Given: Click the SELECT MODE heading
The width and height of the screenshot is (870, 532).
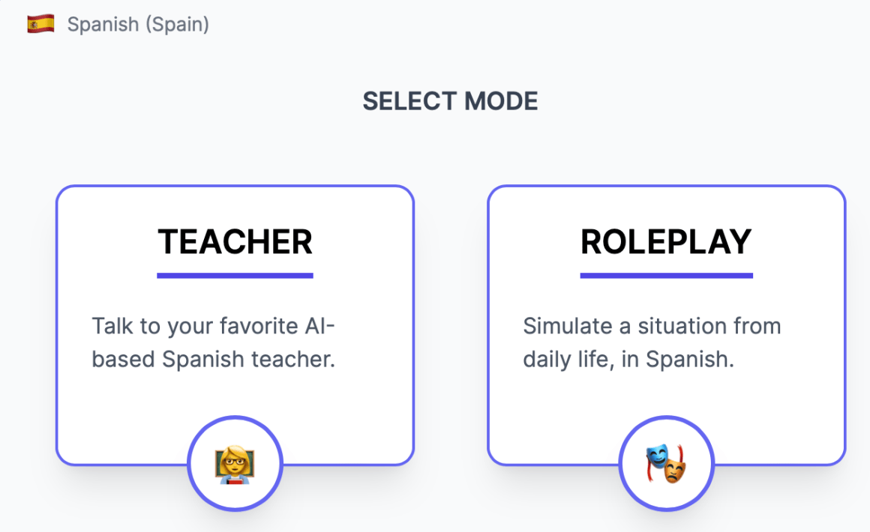Looking at the screenshot, I should pyautogui.click(x=450, y=101).
